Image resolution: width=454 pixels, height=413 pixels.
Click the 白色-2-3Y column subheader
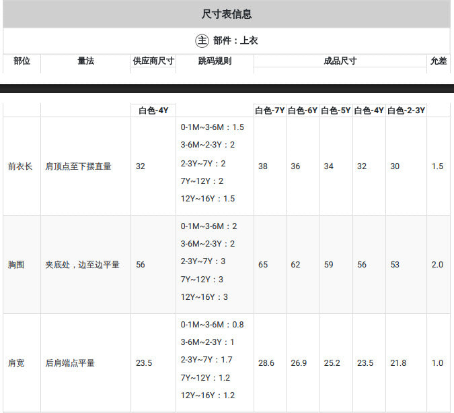point(406,110)
